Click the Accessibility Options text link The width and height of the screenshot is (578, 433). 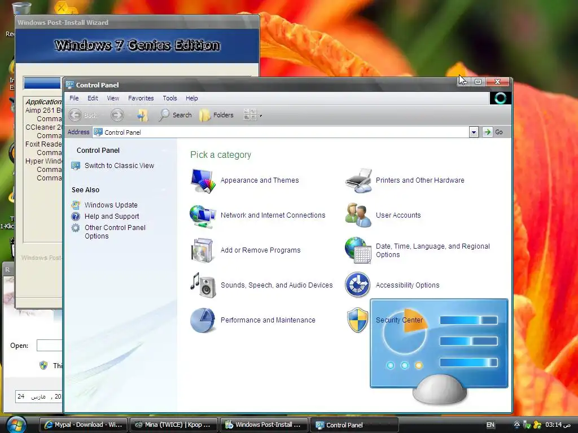408,285
